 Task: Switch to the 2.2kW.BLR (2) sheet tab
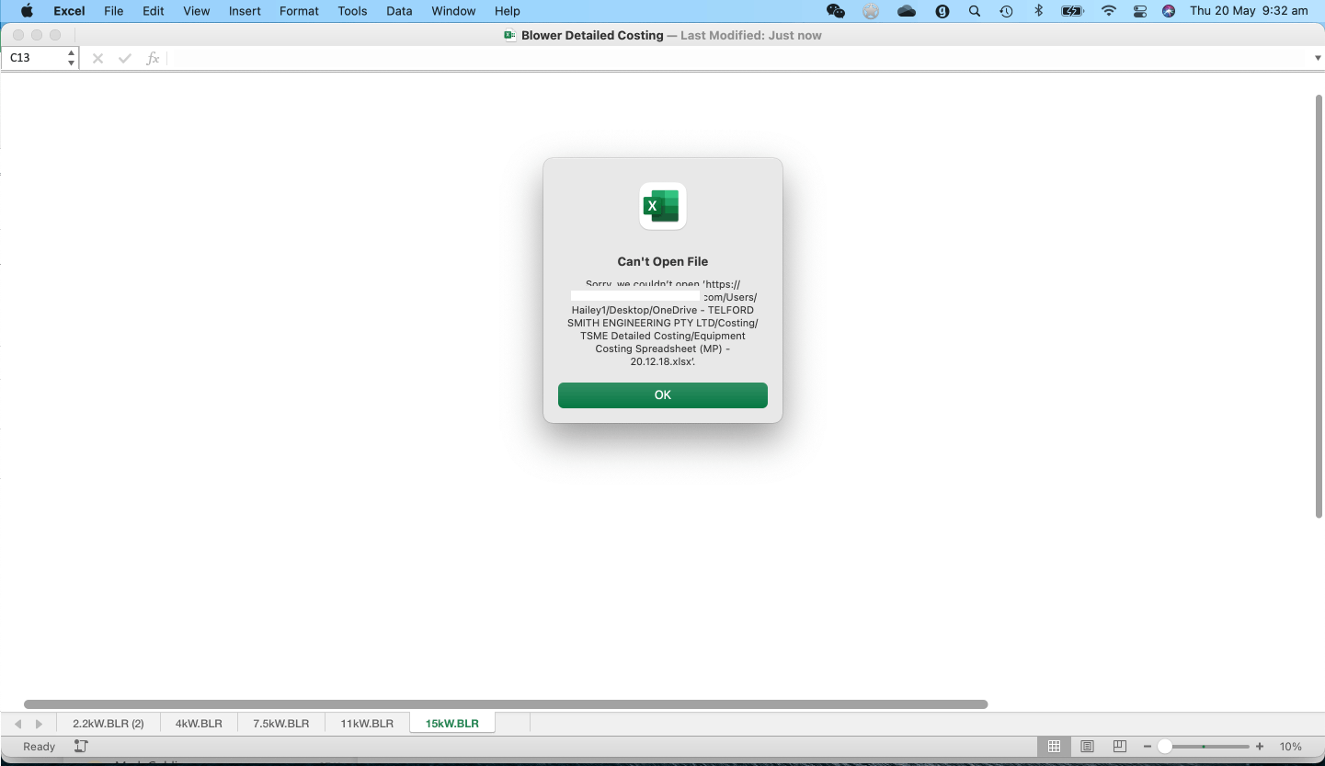[x=109, y=724]
